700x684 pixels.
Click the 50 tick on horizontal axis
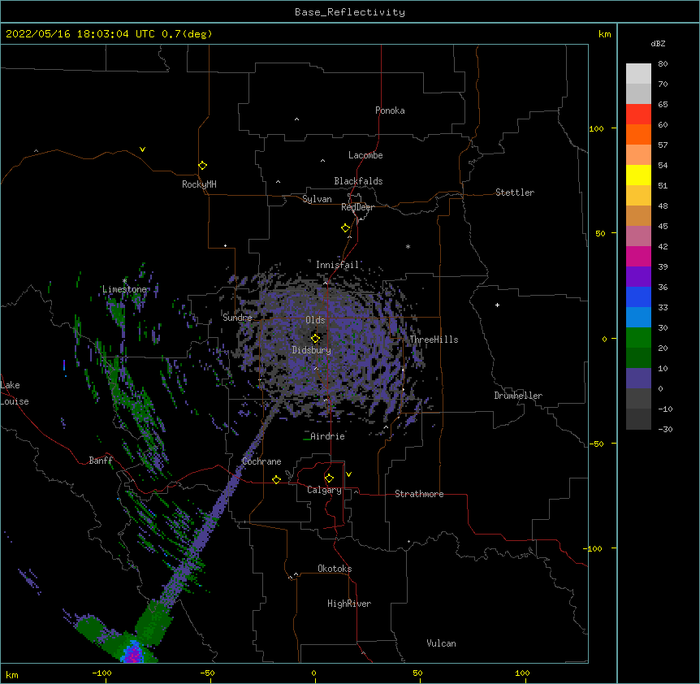pyautogui.click(x=417, y=673)
